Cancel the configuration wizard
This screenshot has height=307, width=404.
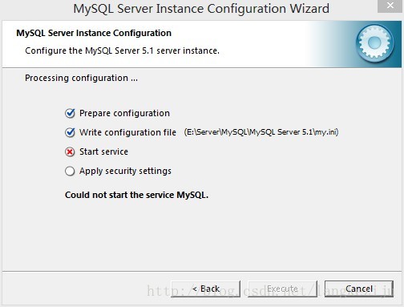pyautogui.click(x=359, y=289)
